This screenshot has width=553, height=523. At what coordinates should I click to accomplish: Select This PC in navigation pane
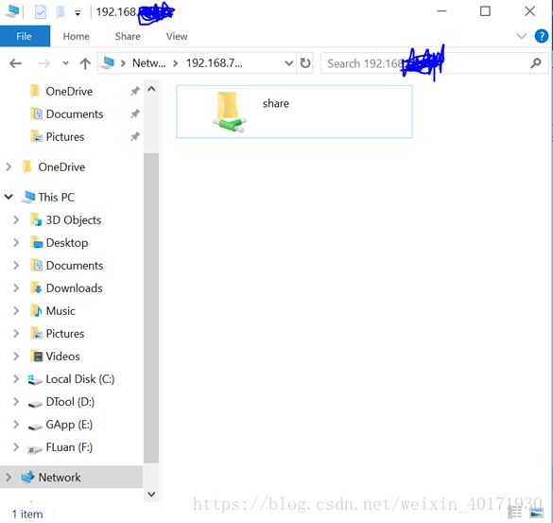[57, 197]
